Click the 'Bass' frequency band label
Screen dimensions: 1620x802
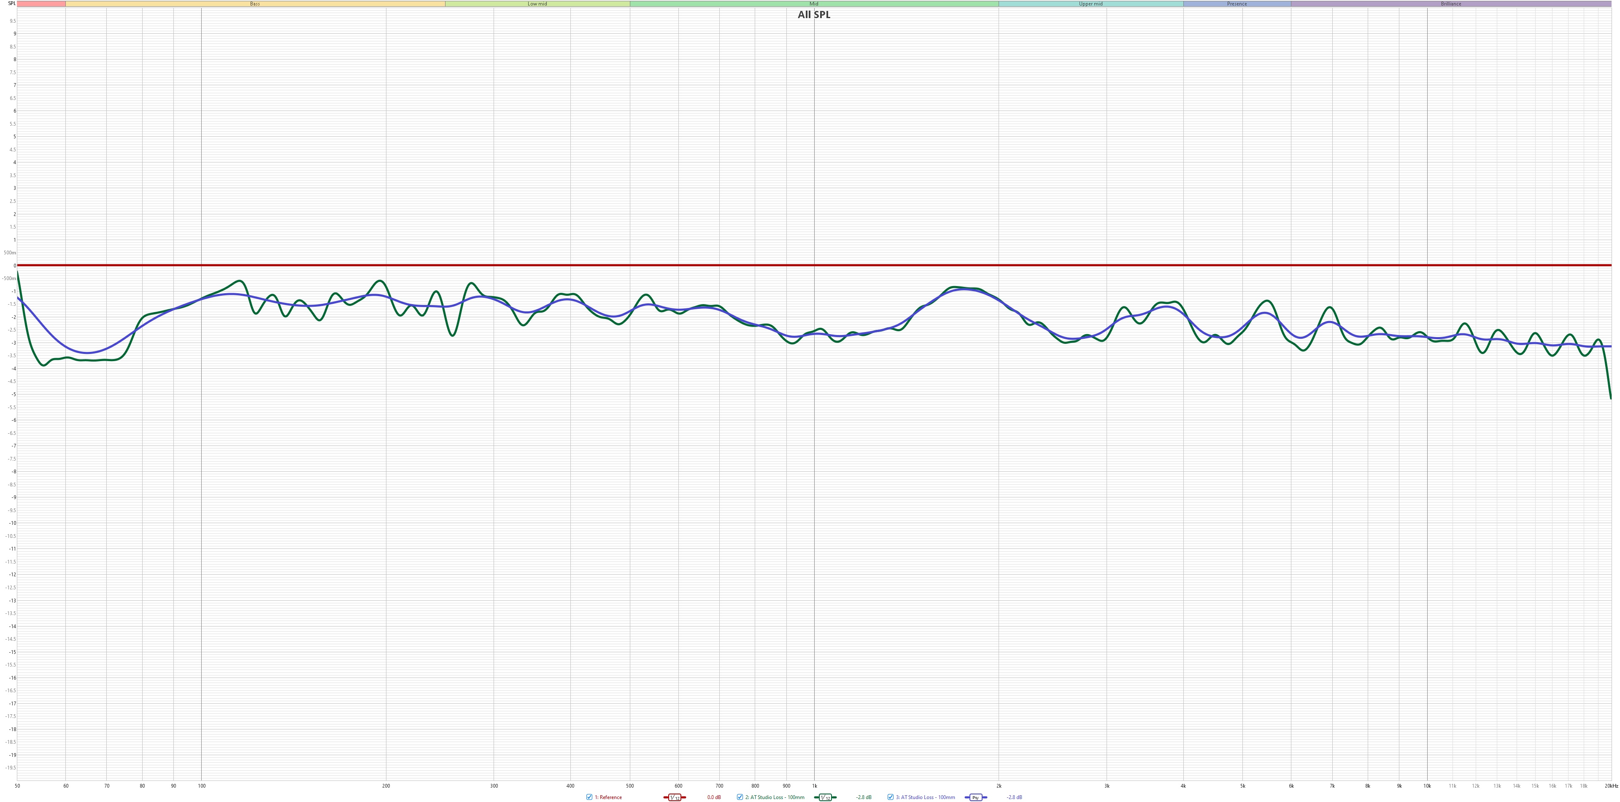[255, 4]
